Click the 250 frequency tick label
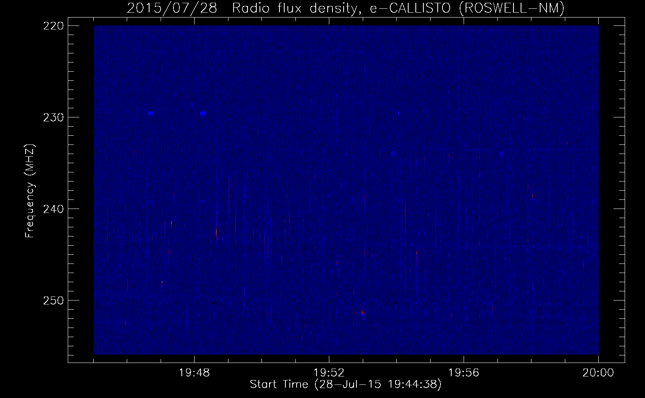The height and width of the screenshot is (398, 645). pos(53,300)
